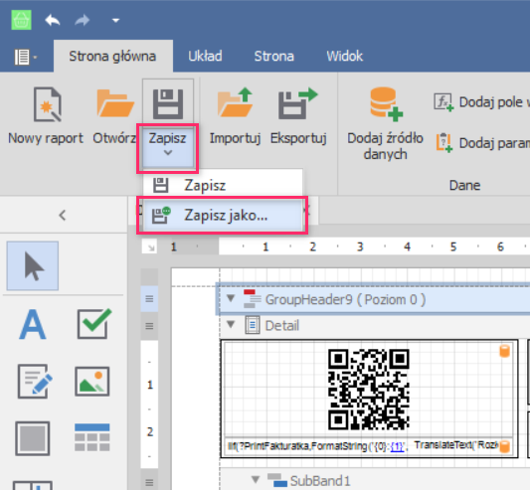
Task: Collapse the GroupHeader9 band triangle
Action: pyautogui.click(x=231, y=298)
